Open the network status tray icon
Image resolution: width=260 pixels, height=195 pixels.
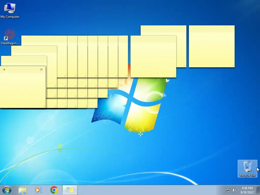[228, 190]
